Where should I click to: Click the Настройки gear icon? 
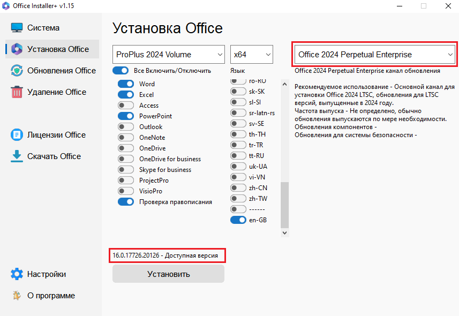click(17, 274)
